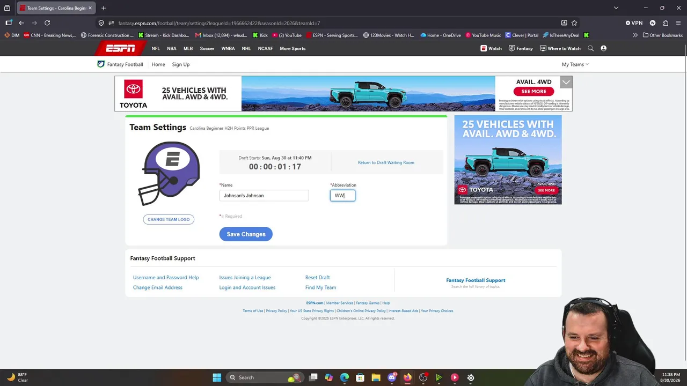Click See More on the Toyota banner

[x=533, y=91]
